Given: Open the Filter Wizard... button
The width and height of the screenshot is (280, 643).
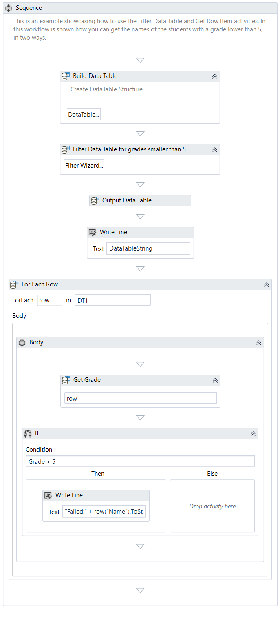Looking at the screenshot, I should pyautogui.click(x=84, y=166).
